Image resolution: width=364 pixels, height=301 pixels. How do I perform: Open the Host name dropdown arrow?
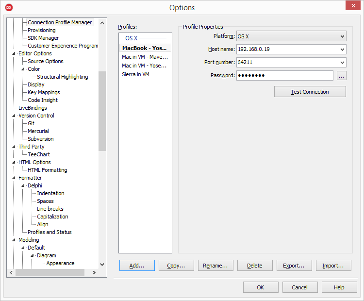[342, 49]
